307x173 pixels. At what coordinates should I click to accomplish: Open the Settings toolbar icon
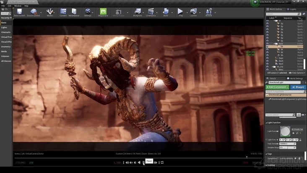(x=88, y=12)
